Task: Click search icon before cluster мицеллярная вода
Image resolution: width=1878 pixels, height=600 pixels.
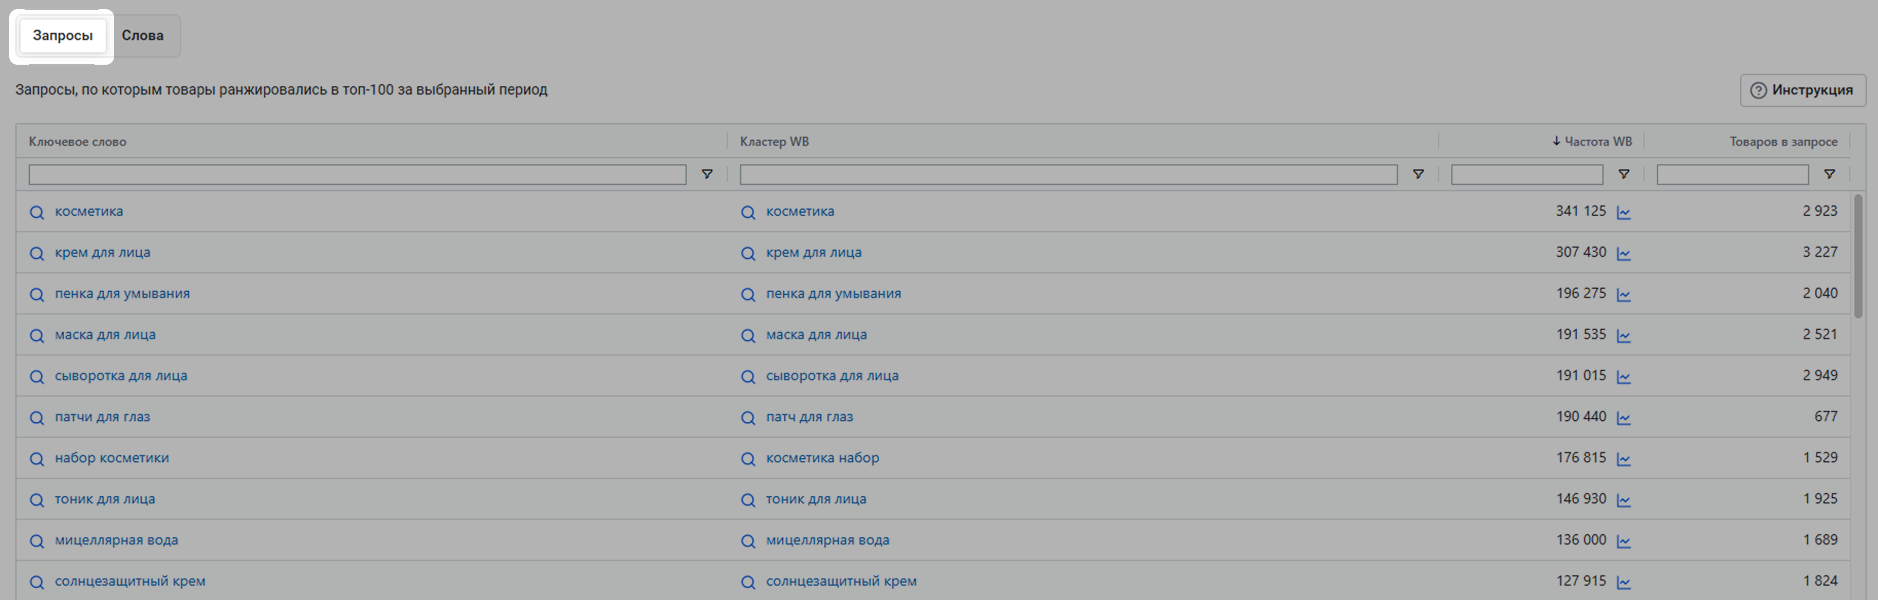Action: tap(748, 541)
